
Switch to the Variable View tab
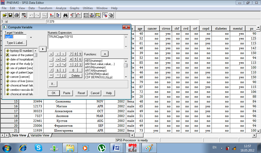click(x=40, y=135)
